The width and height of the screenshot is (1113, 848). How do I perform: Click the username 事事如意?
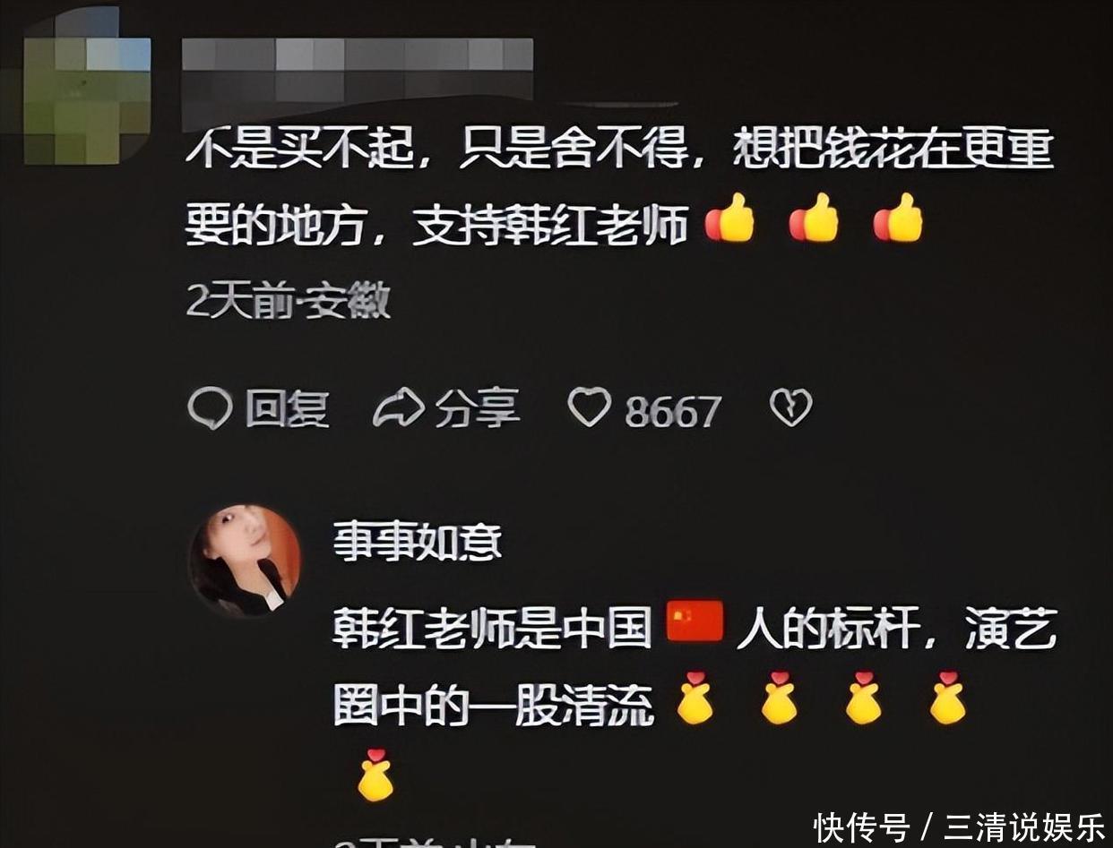418,542
